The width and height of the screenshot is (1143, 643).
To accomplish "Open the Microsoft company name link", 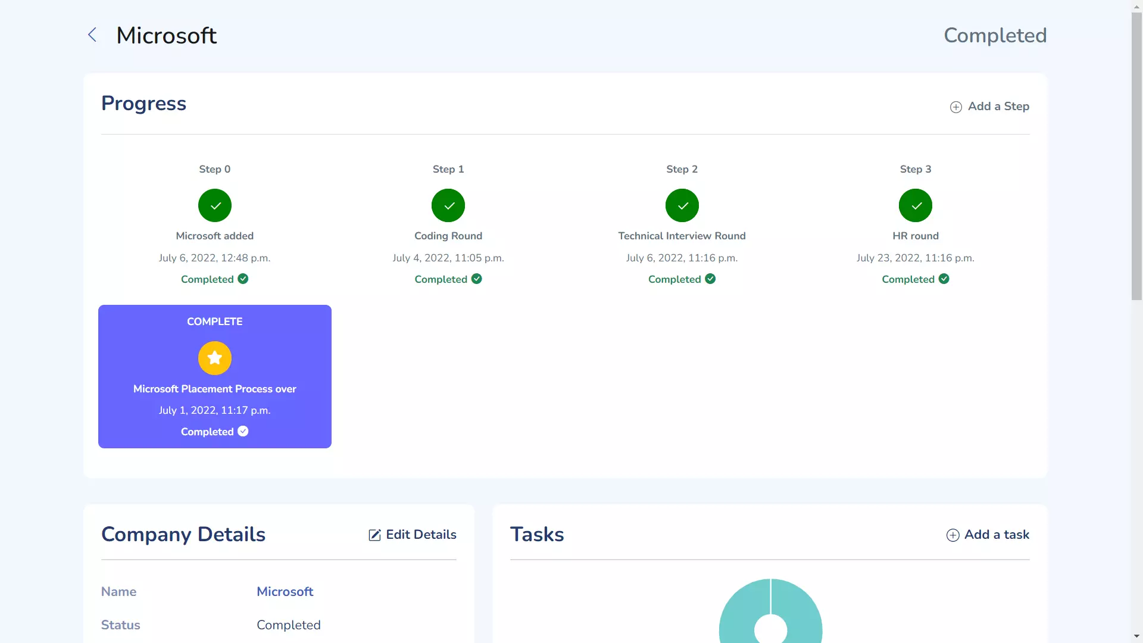I will coord(285,591).
